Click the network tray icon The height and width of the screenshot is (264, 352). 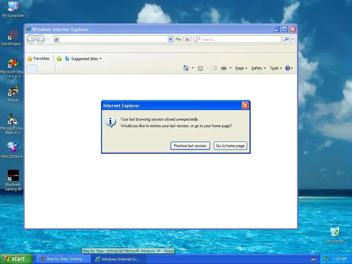(x=327, y=259)
